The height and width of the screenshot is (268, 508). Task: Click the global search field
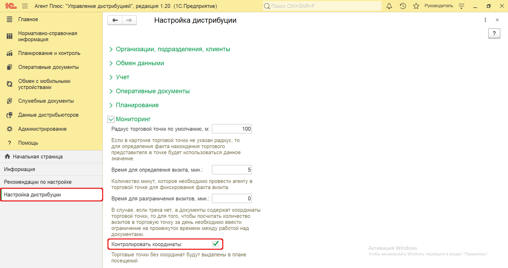[x=322, y=6]
